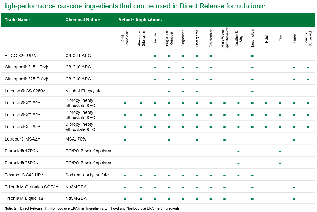This screenshot has height=212, width=317.
Task: Click APG 325 UP Disinfectant marker
Action: (x=211, y=56)
